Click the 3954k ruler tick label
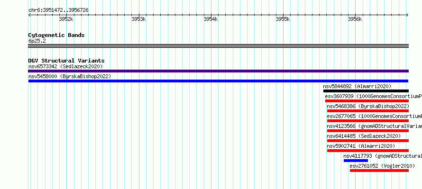Image resolution: width=422 pixels, height=189 pixels. coord(211,19)
